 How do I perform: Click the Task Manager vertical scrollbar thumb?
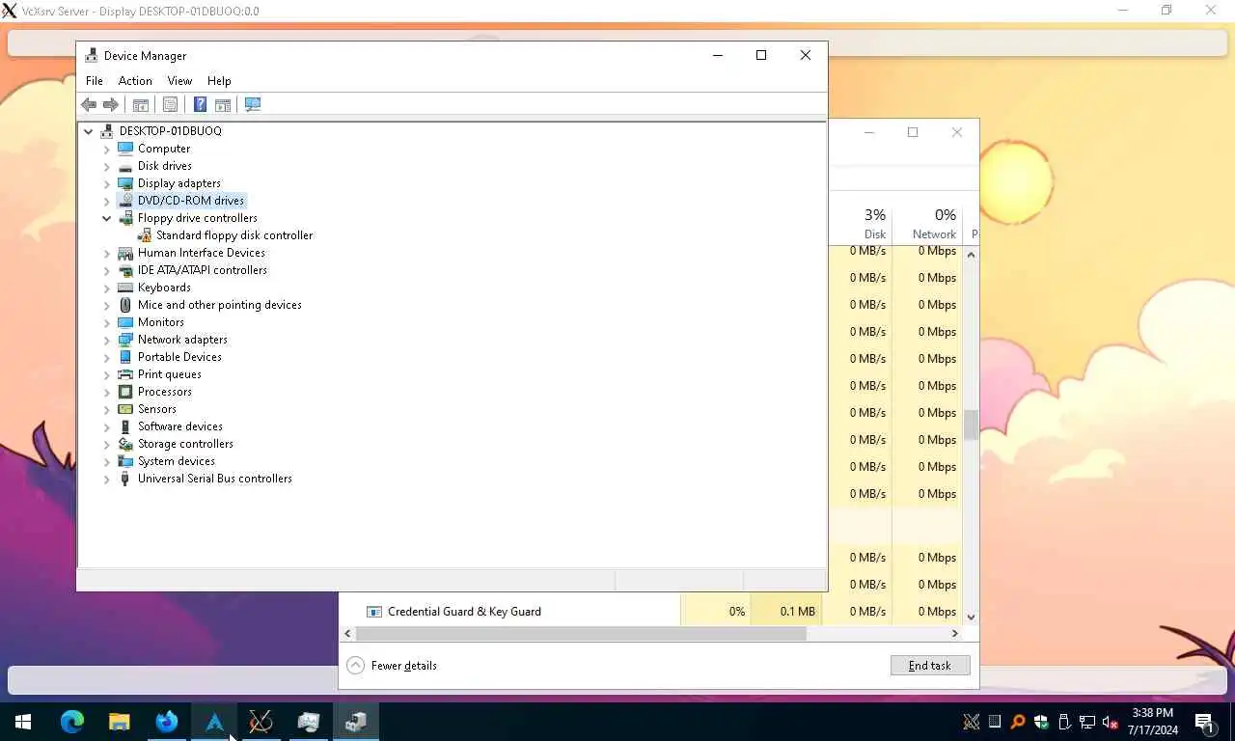click(971, 425)
